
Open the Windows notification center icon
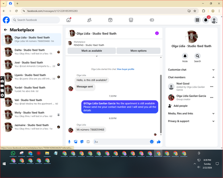(217, 164)
